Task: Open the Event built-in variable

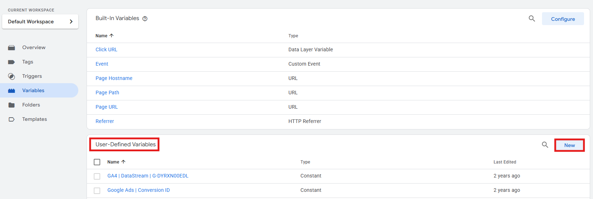Action: coord(102,64)
